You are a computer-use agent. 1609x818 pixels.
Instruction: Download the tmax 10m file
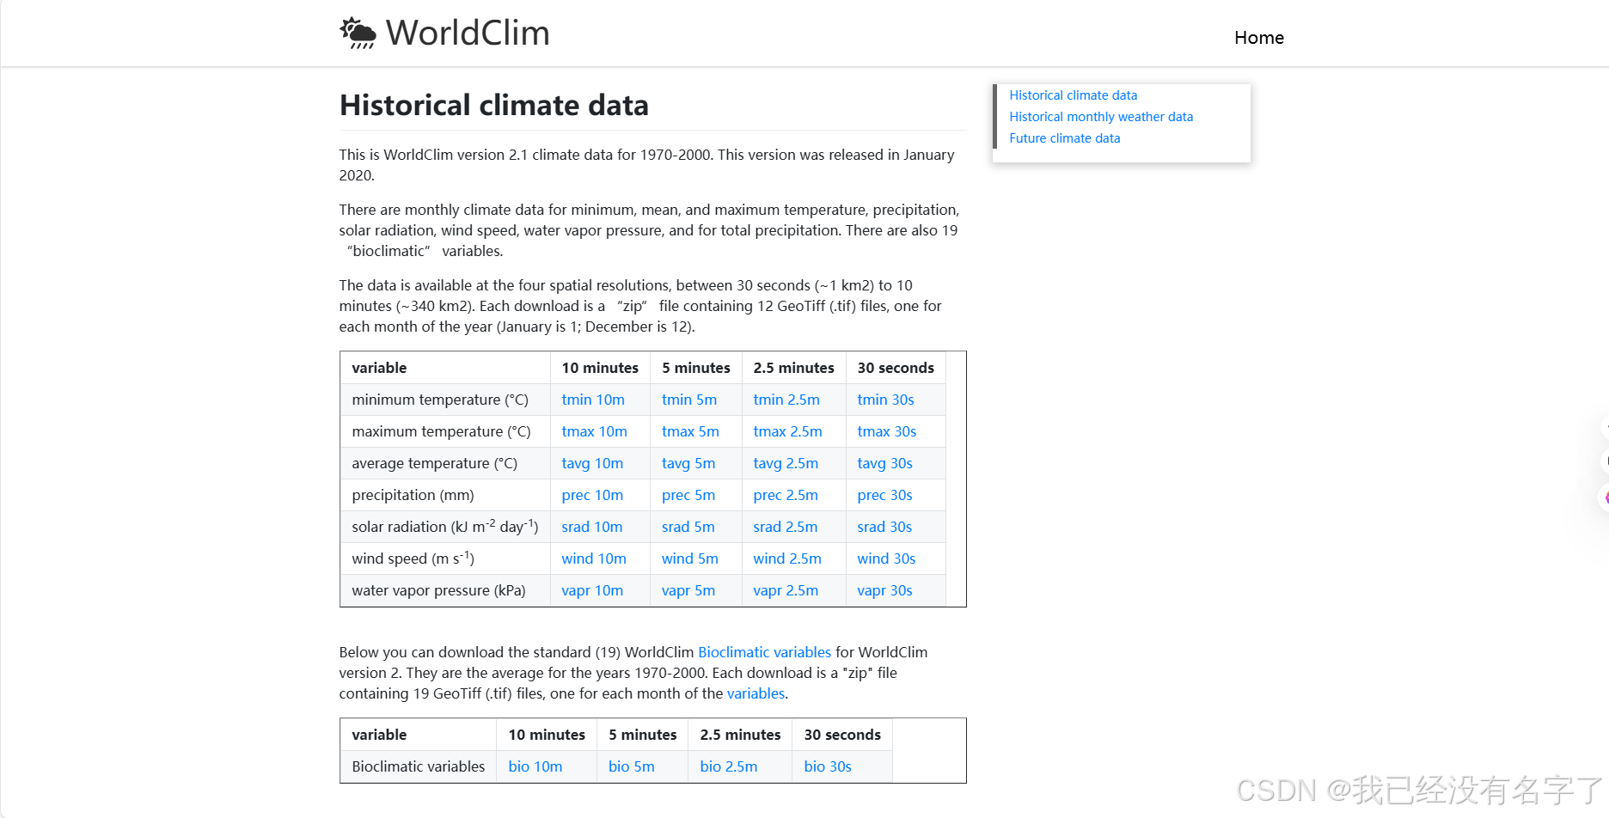pyautogui.click(x=594, y=431)
